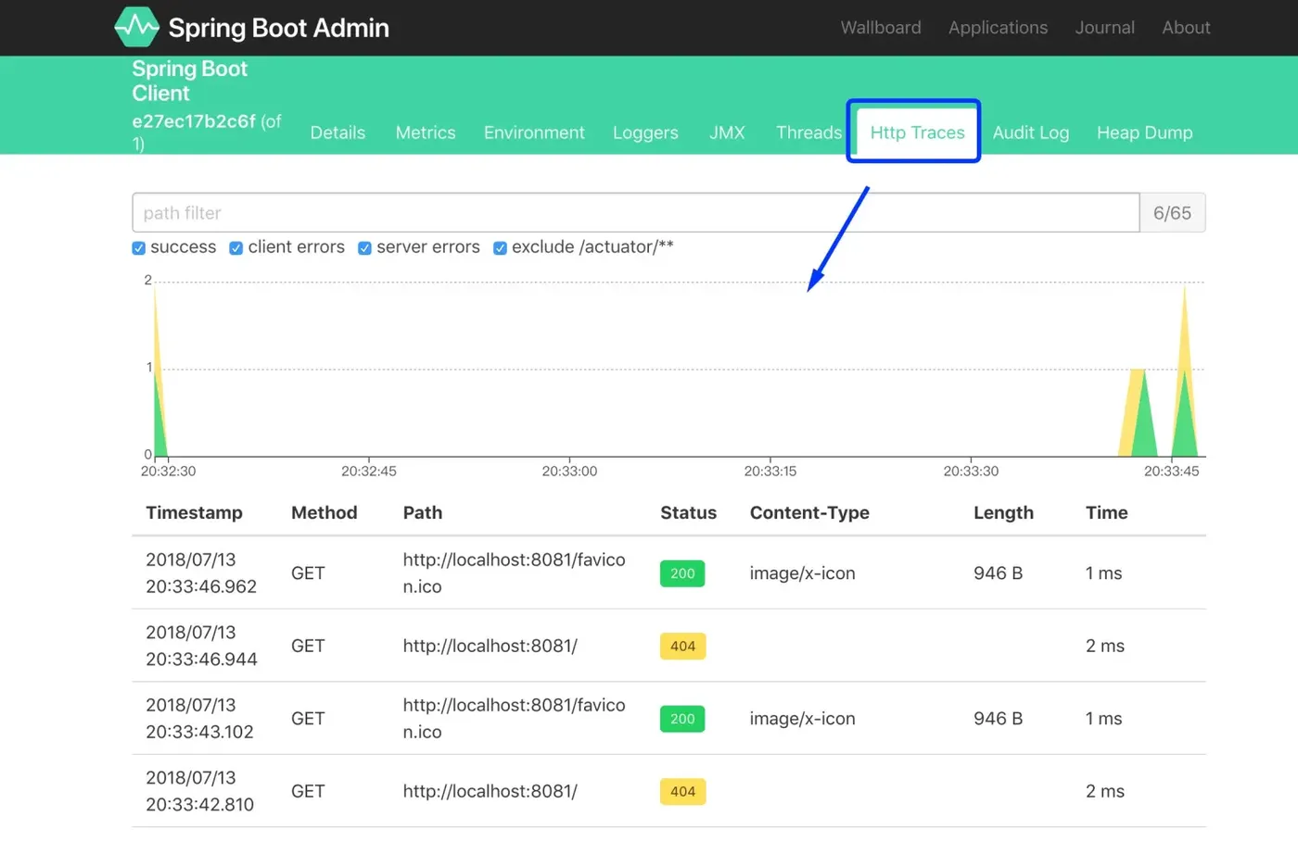Select the Heap Dump tab

pyautogui.click(x=1144, y=132)
